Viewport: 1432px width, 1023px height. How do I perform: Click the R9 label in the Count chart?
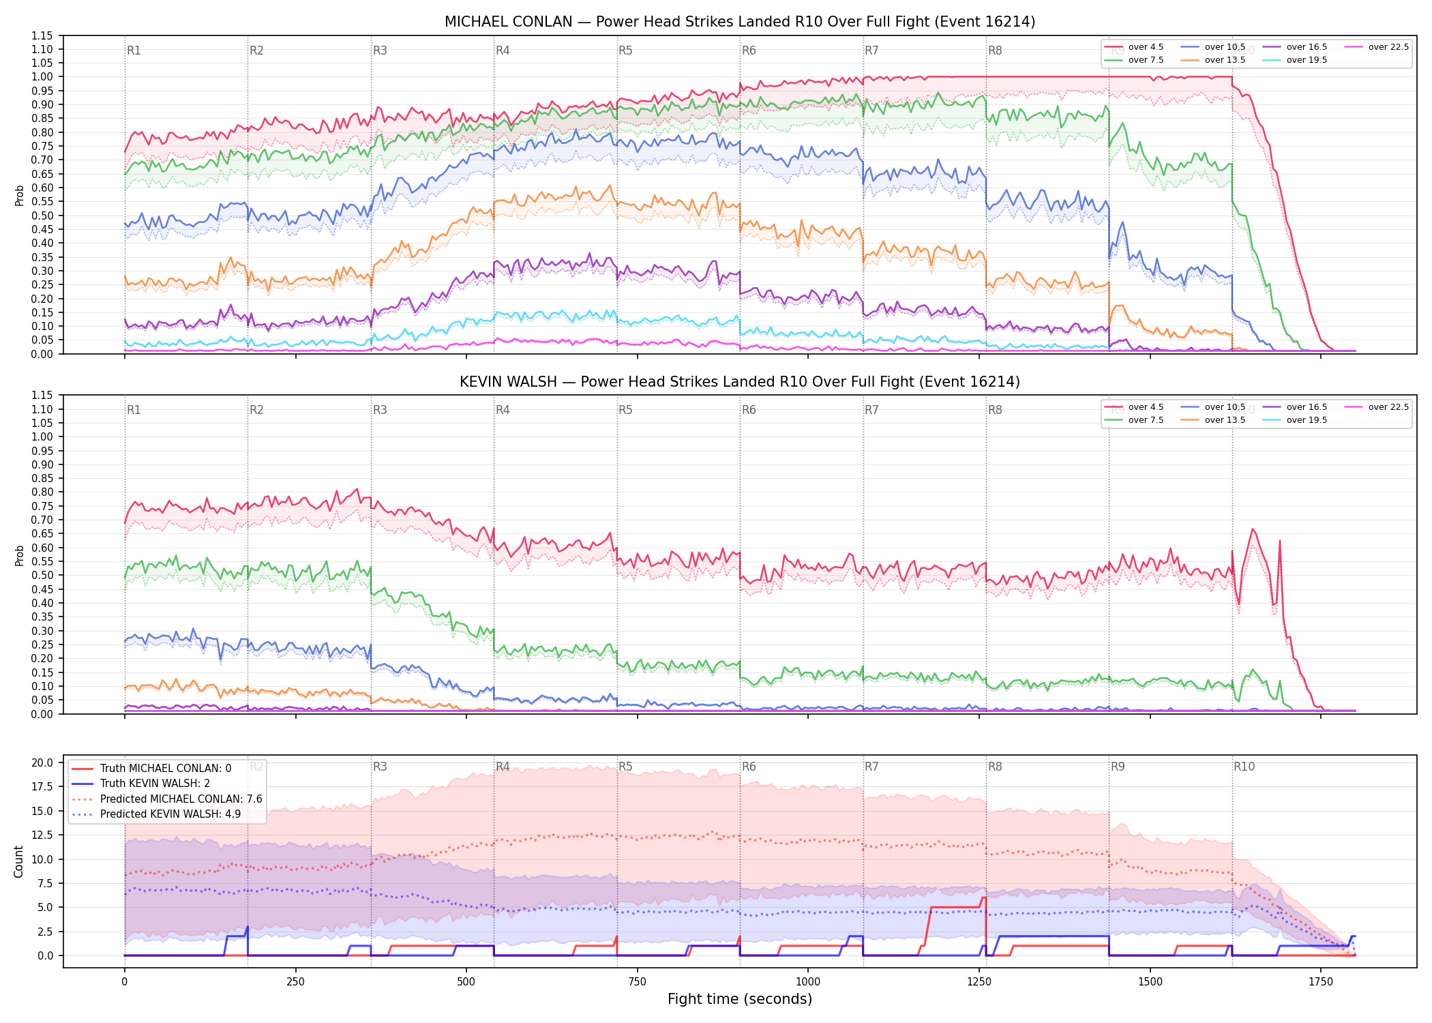coord(1118,767)
